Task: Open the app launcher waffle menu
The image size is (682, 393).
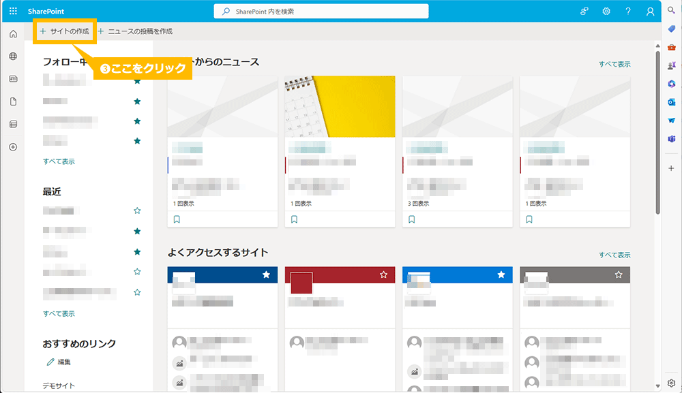Action: click(13, 12)
